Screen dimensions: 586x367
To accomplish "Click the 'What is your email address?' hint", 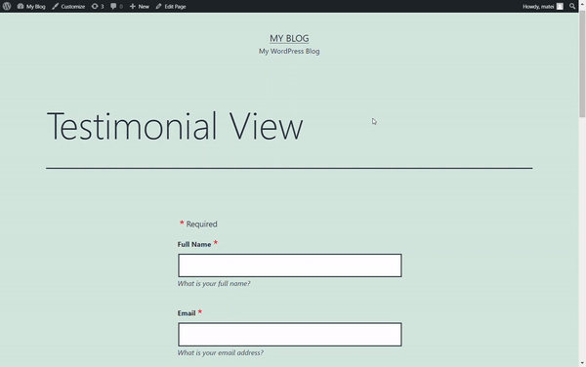I will click(221, 352).
